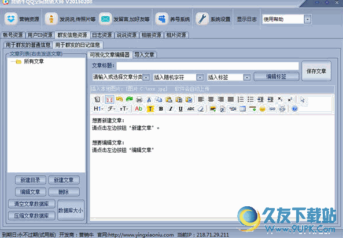Image resolution: width=343 pixels, height=238 pixels.
Task: Apply subscript formatting
Action: point(280,99)
